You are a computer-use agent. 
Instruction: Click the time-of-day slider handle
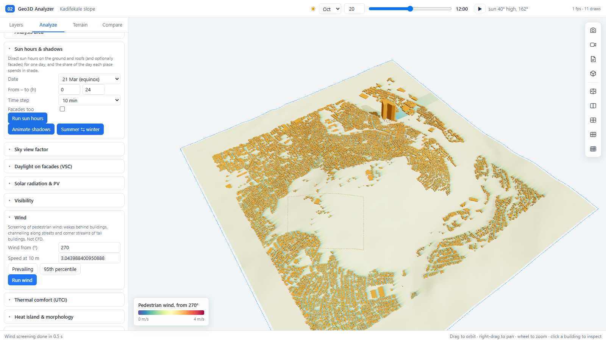pos(410,9)
